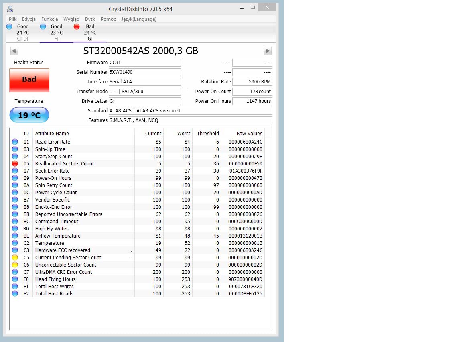
Task: Click the Power On Count value 173 count
Action: point(252,92)
